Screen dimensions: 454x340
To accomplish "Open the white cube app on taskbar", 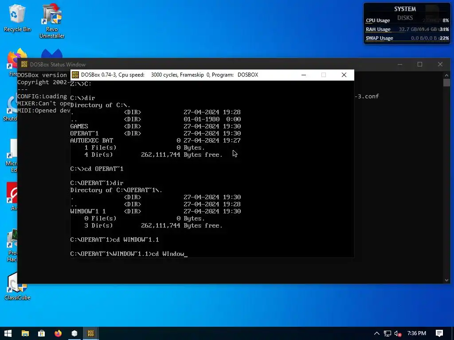I will pyautogui.click(x=74, y=333).
